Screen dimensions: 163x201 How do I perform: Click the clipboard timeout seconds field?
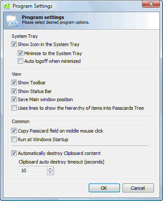(33, 170)
